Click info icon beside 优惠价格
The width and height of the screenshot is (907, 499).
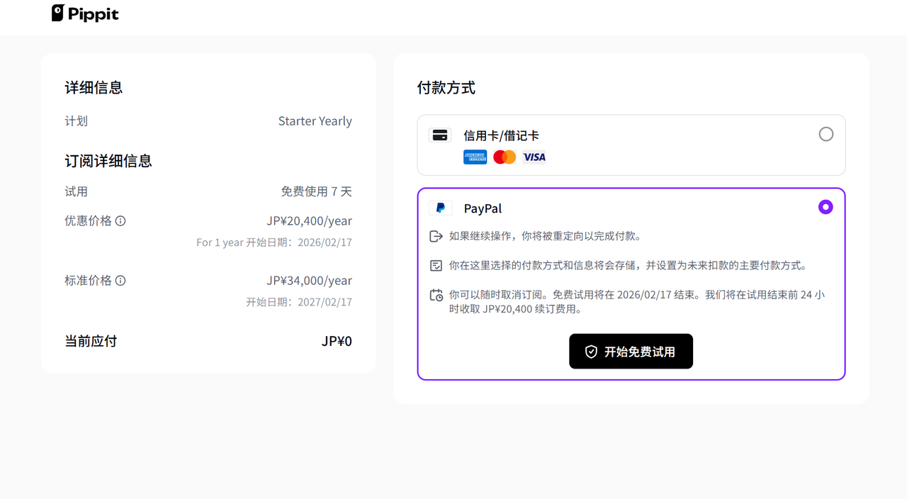(x=120, y=221)
